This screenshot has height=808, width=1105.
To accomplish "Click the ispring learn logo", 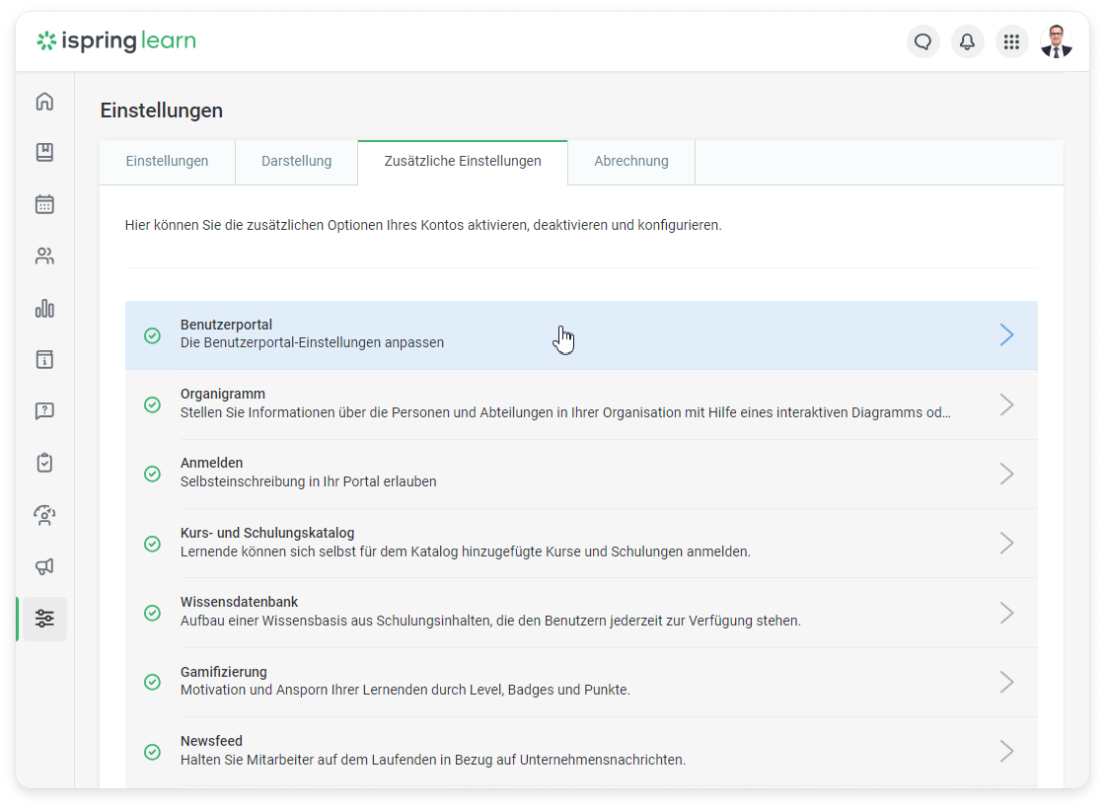I will coord(116,41).
